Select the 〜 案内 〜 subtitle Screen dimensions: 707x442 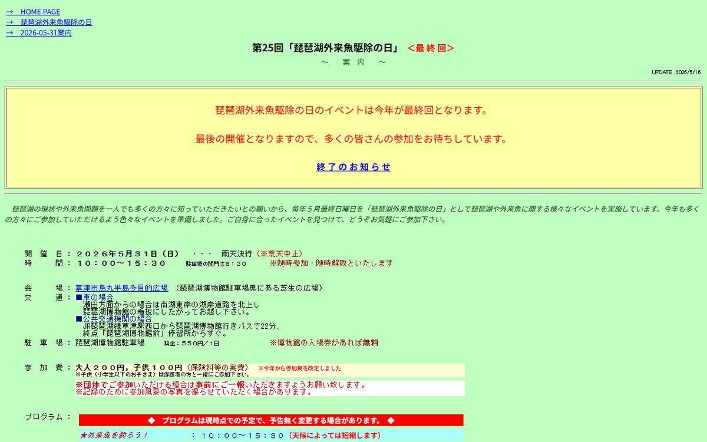[353, 62]
